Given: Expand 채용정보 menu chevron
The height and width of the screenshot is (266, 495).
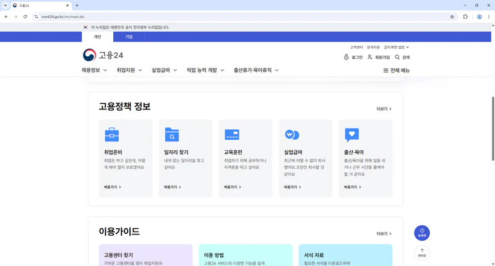Looking at the screenshot, I should pos(105,71).
